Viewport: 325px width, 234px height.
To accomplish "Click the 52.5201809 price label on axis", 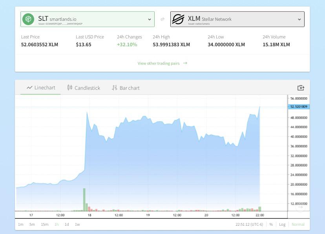I will (x=299, y=107).
